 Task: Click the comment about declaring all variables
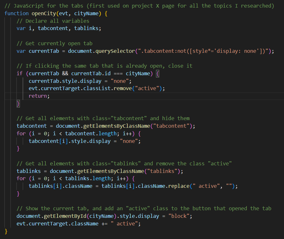point(54,21)
